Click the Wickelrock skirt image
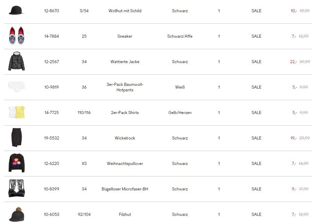The height and width of the screenshot is (224, 312). pos(17,137)
